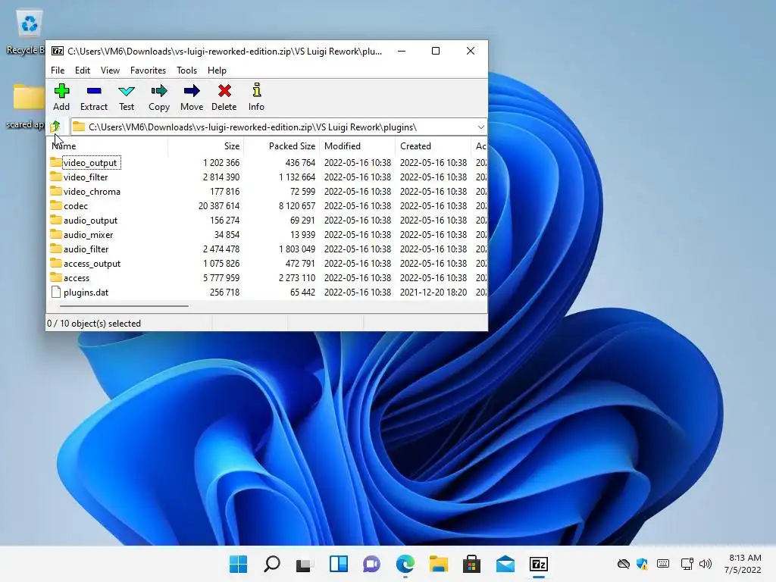Click the Move arrow toolbar icon
This screenshot has width=776, height=582.
(192, 91)
